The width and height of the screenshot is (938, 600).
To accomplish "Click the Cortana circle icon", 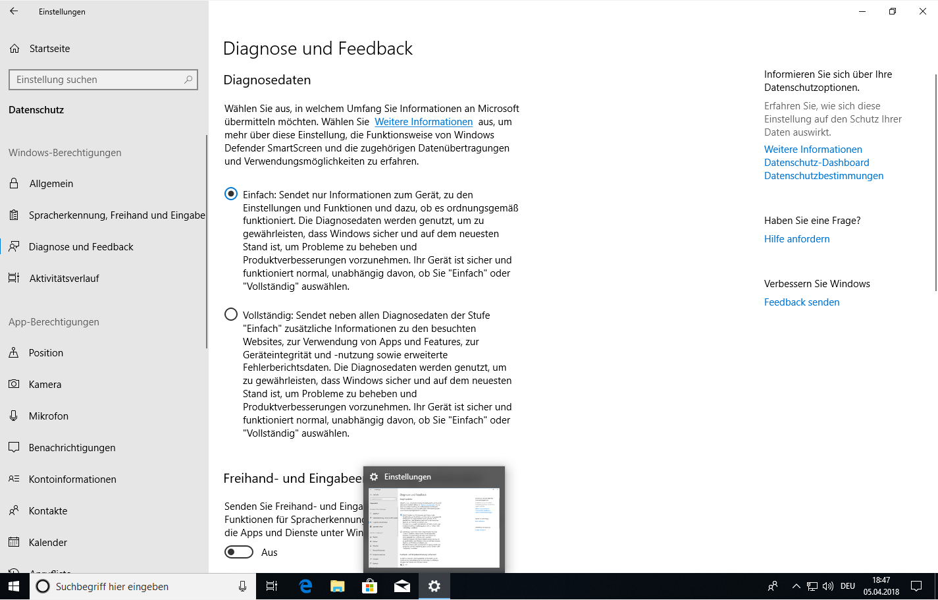I will click(x=43, y=586).
